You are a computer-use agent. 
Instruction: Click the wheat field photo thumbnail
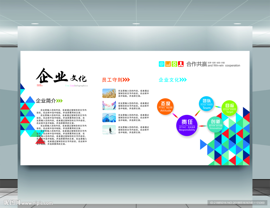point(109,93)
